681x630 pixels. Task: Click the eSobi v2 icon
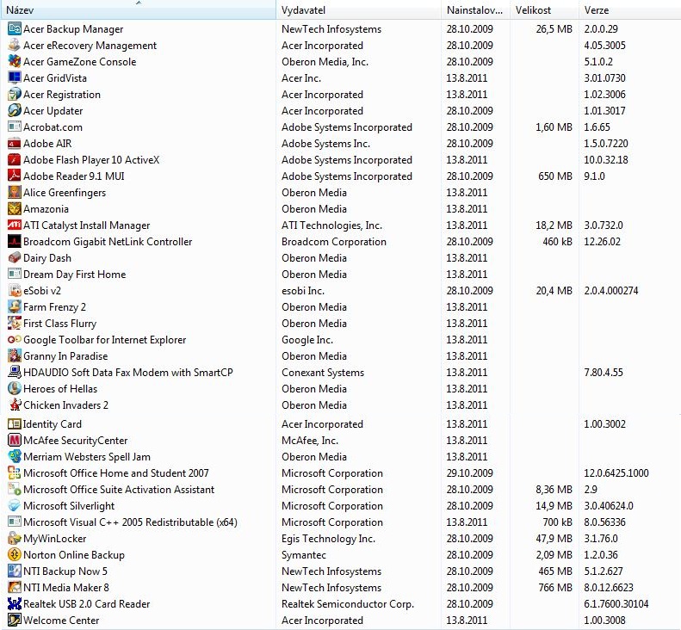click(x=15, y=290)
